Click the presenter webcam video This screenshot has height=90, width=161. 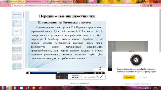tap(128, 46)
